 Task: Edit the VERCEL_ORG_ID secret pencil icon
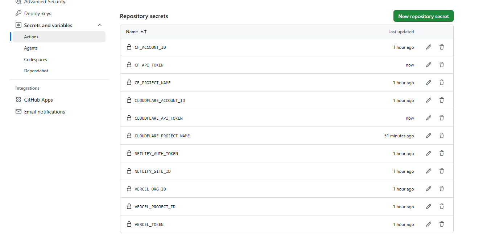click(429, 189)
